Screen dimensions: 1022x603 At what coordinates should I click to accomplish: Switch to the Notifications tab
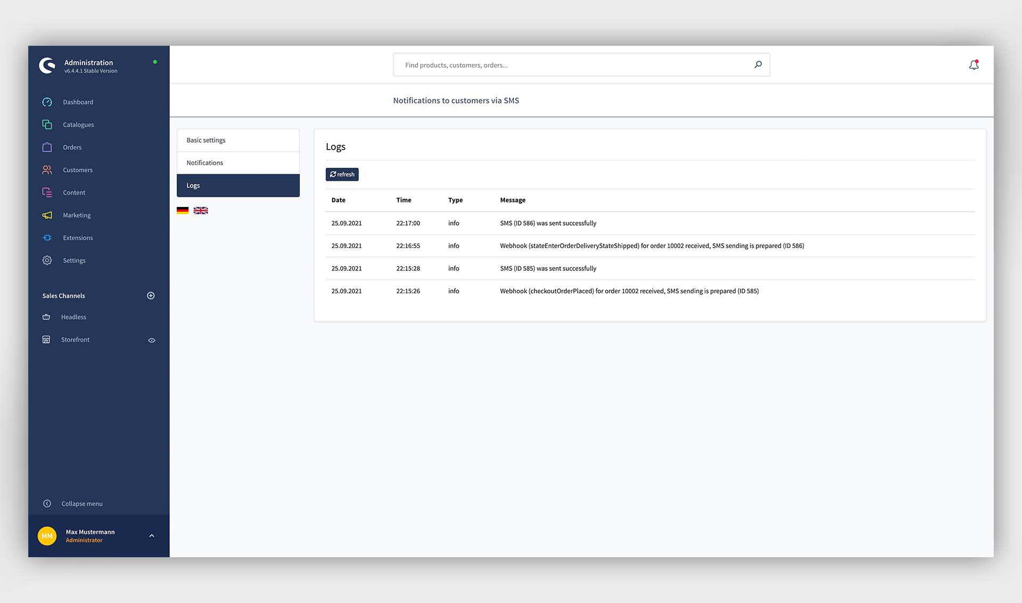(238, 163)
